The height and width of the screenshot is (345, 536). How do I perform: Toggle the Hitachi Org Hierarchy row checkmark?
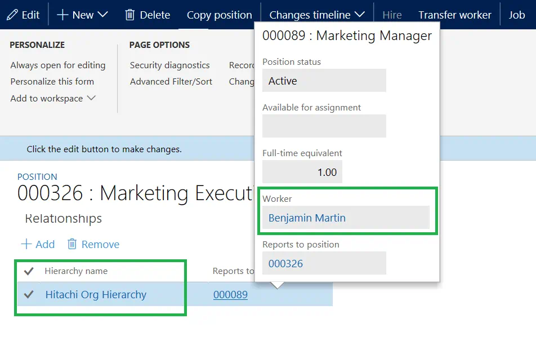[x=29, y=294]
